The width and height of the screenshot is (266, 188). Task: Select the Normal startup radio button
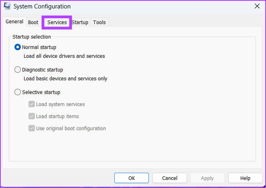pyautogui.click(x=18, y=47)
